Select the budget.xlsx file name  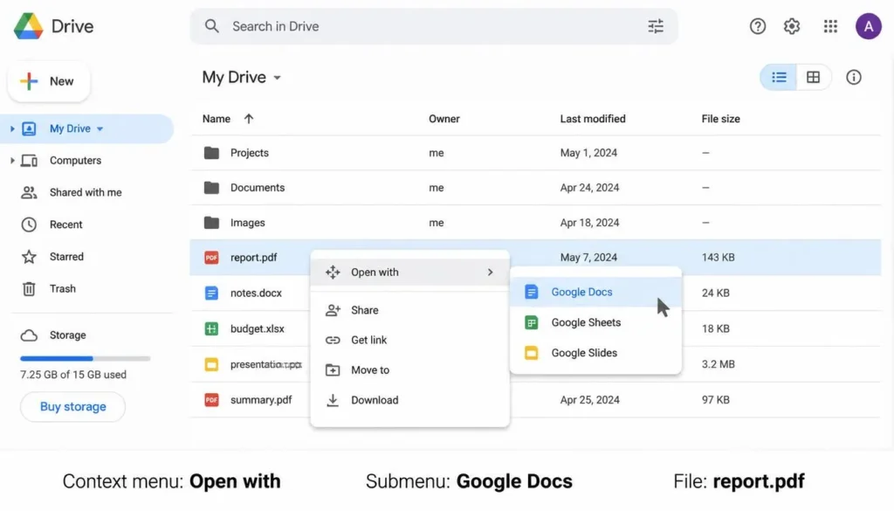(258, 329)
